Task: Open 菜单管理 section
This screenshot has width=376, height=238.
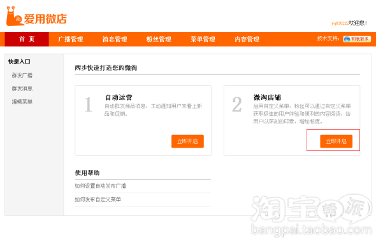Action: [203, 39]
